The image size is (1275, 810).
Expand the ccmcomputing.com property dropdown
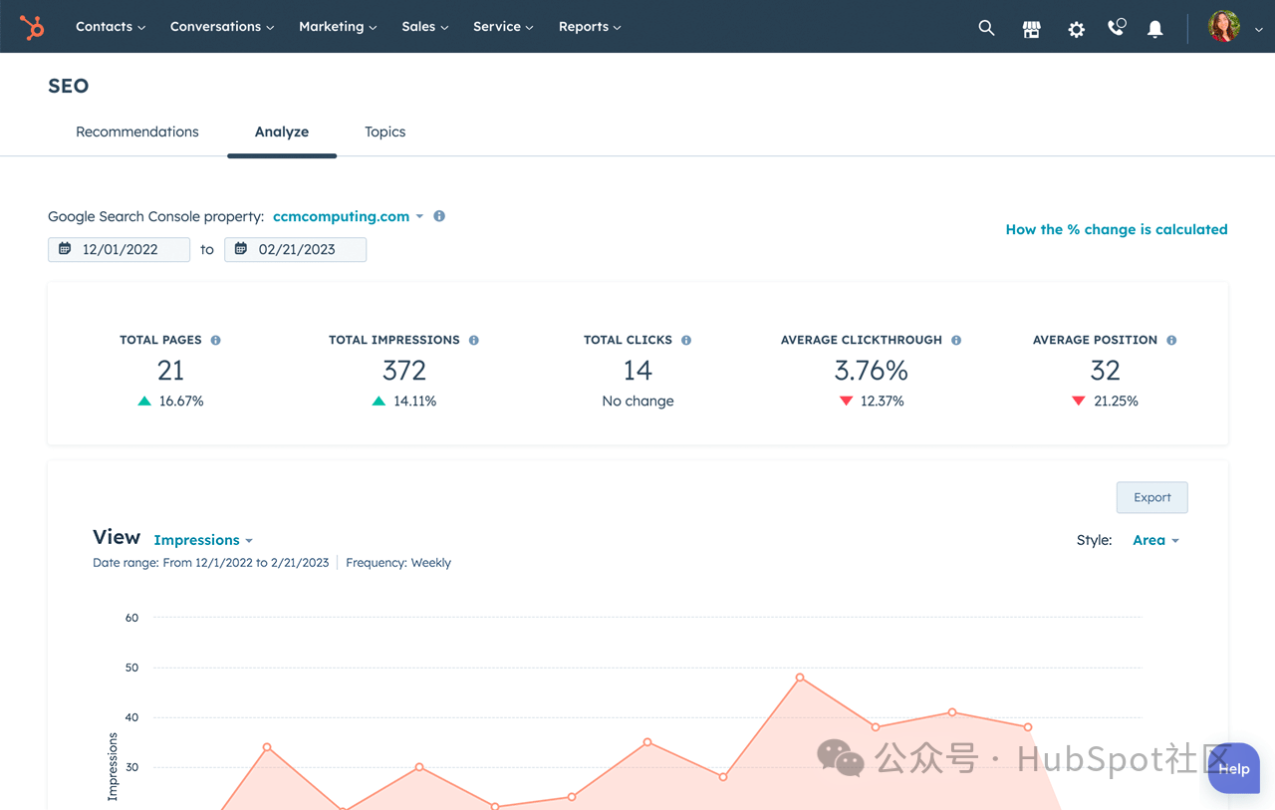point(348,216)
